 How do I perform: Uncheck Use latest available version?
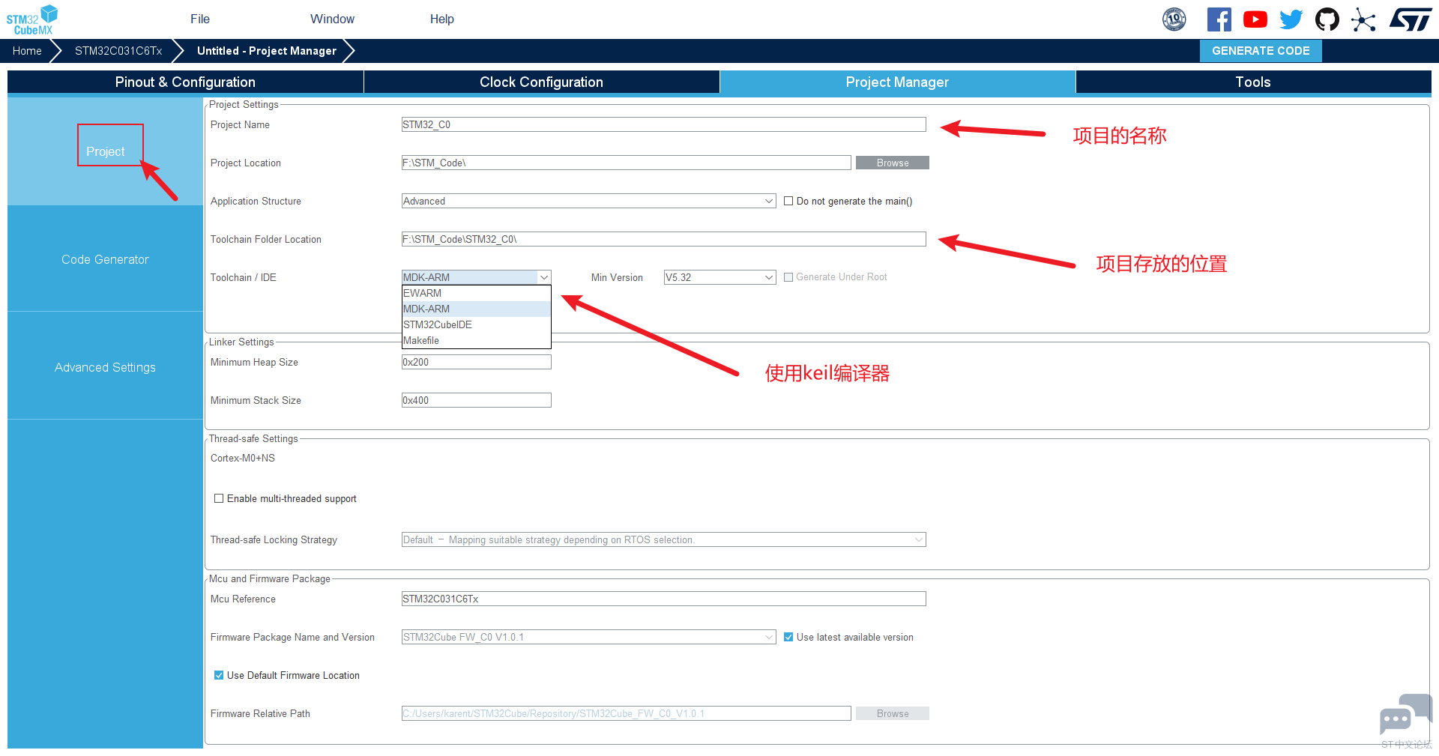click(788, 637)
